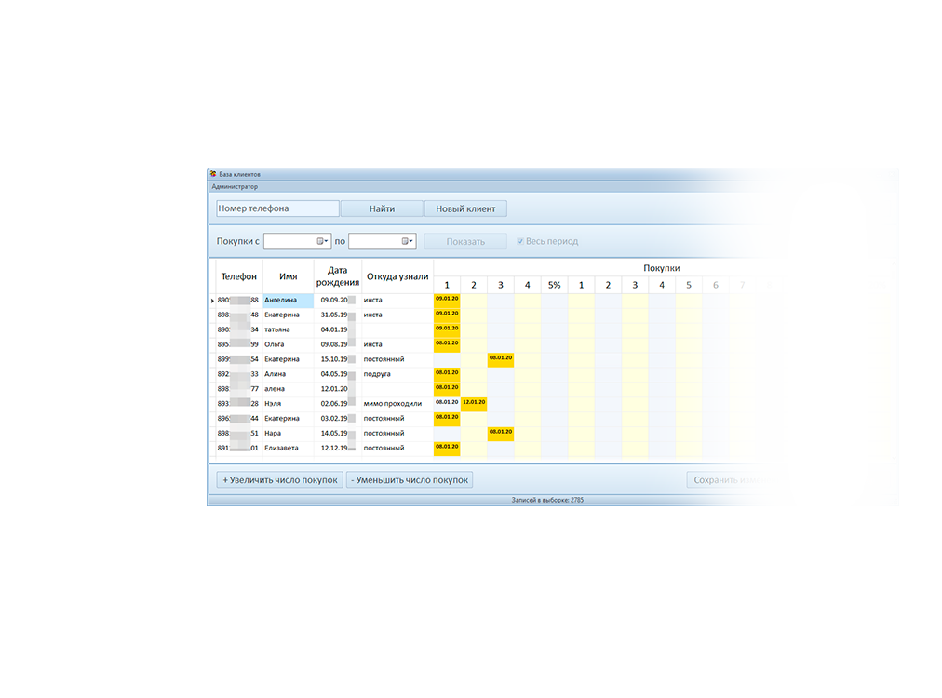Image resolution: width=942 pixels, height=698 pixels.
Task: Click the 'Дата рождения' column header
Action: (x=337, y=276)
